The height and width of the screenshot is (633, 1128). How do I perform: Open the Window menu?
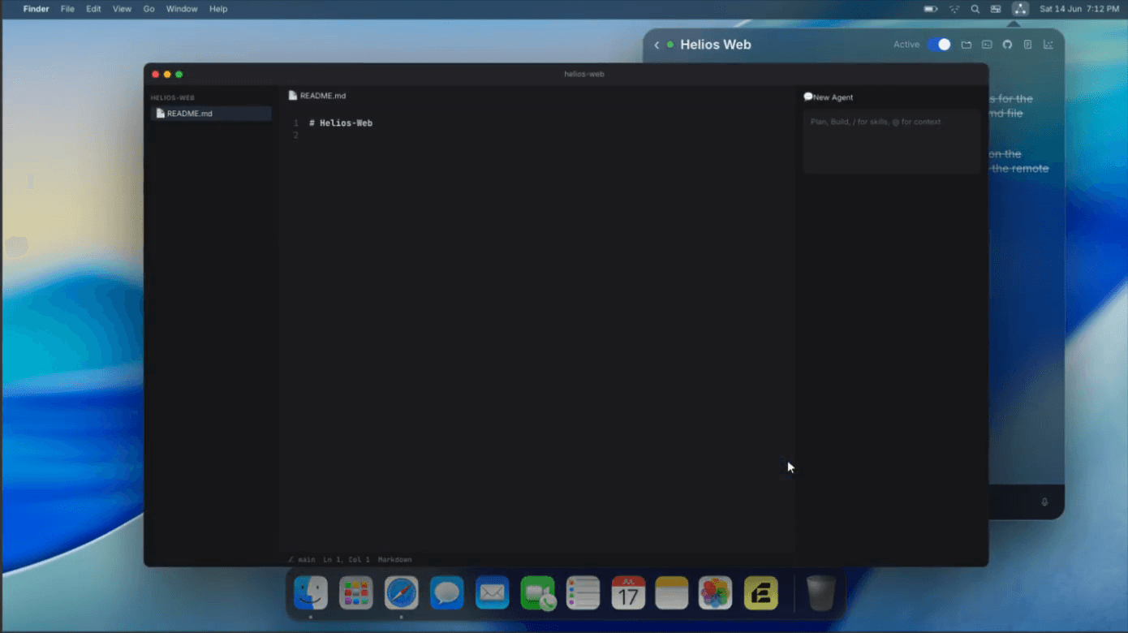click(182, 9)
